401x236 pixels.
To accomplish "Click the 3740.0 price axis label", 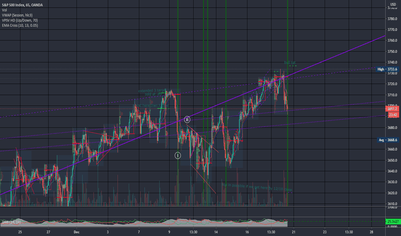I will tap(392, 62).
